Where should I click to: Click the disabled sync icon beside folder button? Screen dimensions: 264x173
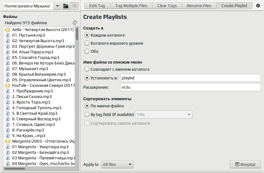pyautogui.click(x=75, y=6)
